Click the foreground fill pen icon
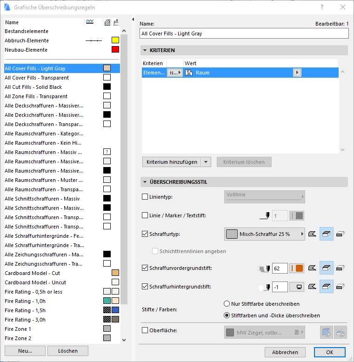Viewport: 354px width, 362px height. click(x=265, y=268)
